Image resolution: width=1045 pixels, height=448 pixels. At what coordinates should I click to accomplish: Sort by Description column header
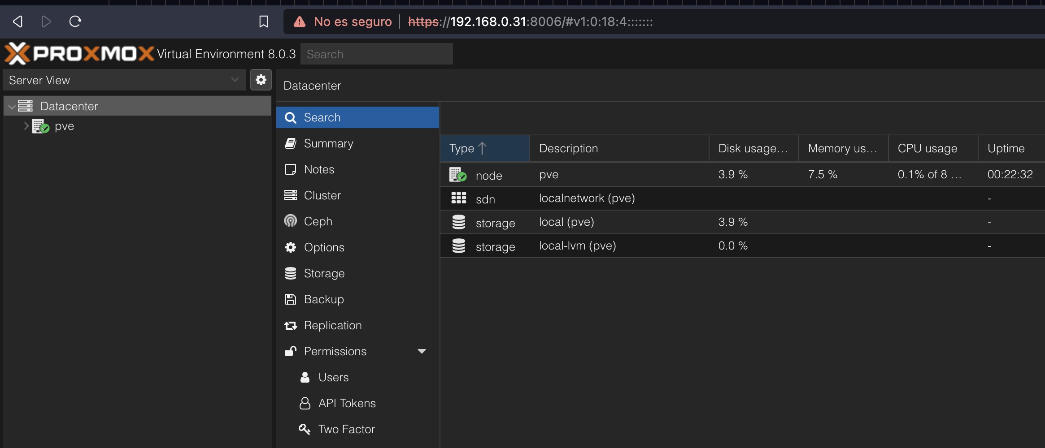(619, 148)
